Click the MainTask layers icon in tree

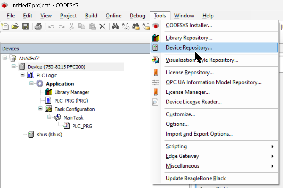[58, 117]
